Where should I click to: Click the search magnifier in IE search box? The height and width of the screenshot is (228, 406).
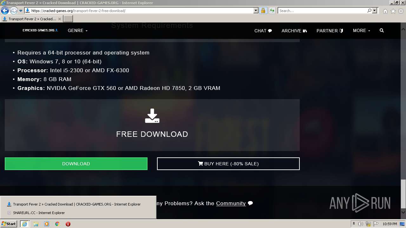369,11
